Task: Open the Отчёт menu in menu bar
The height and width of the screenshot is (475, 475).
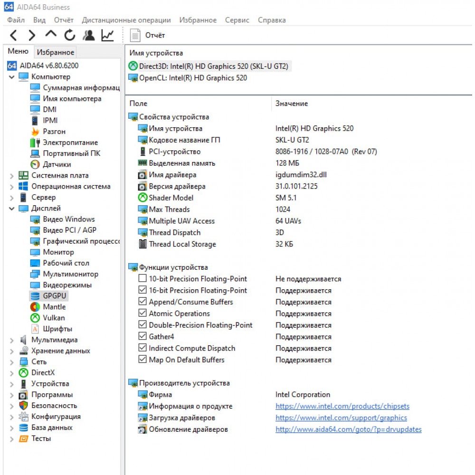Action: (x=64, y=20)
